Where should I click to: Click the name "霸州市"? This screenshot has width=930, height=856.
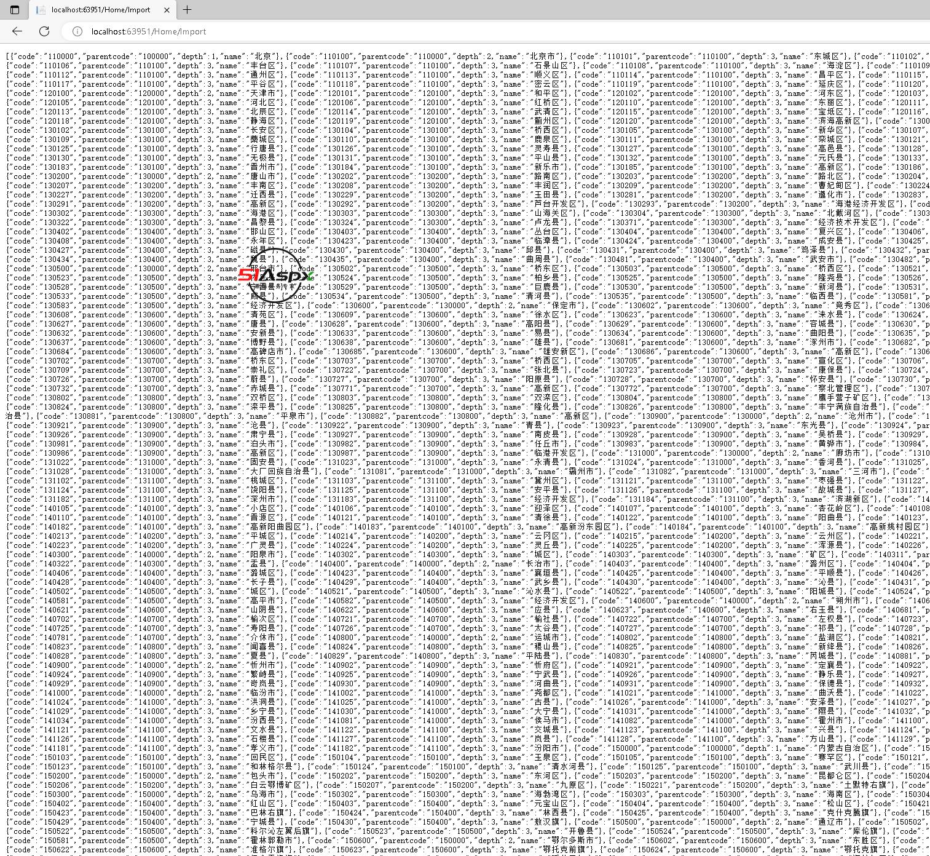pos(563,472)
